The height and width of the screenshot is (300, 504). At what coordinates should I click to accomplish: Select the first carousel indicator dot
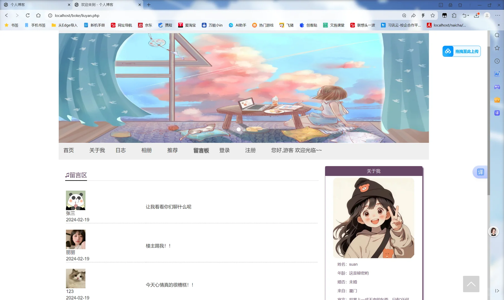(x=238, y=129)
